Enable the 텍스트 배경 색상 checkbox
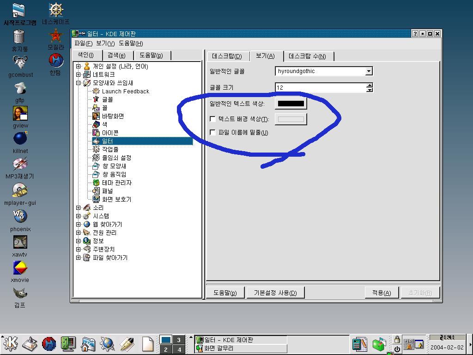Viewport: 473px width, 355px height. (212, 119)
